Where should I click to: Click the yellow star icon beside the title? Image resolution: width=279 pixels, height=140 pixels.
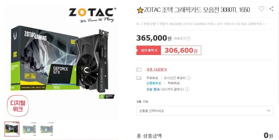pyautogui.click(x=140, y=10)
